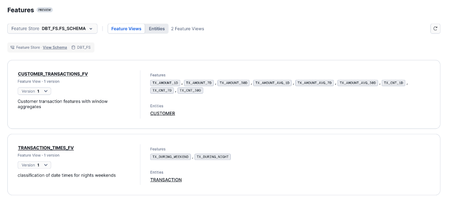Select the TX_DURING_NIGHT feature tag
This screenshot has width=451, height=209.
[x=212, y=157]
